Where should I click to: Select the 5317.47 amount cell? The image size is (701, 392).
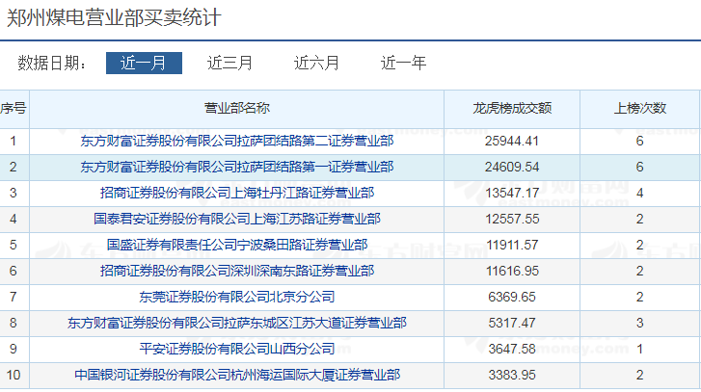pos(512,323)
